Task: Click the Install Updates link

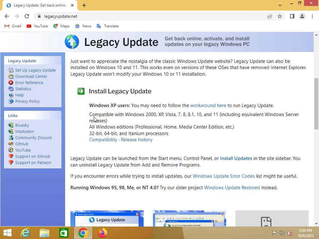Action: [236, 158]
